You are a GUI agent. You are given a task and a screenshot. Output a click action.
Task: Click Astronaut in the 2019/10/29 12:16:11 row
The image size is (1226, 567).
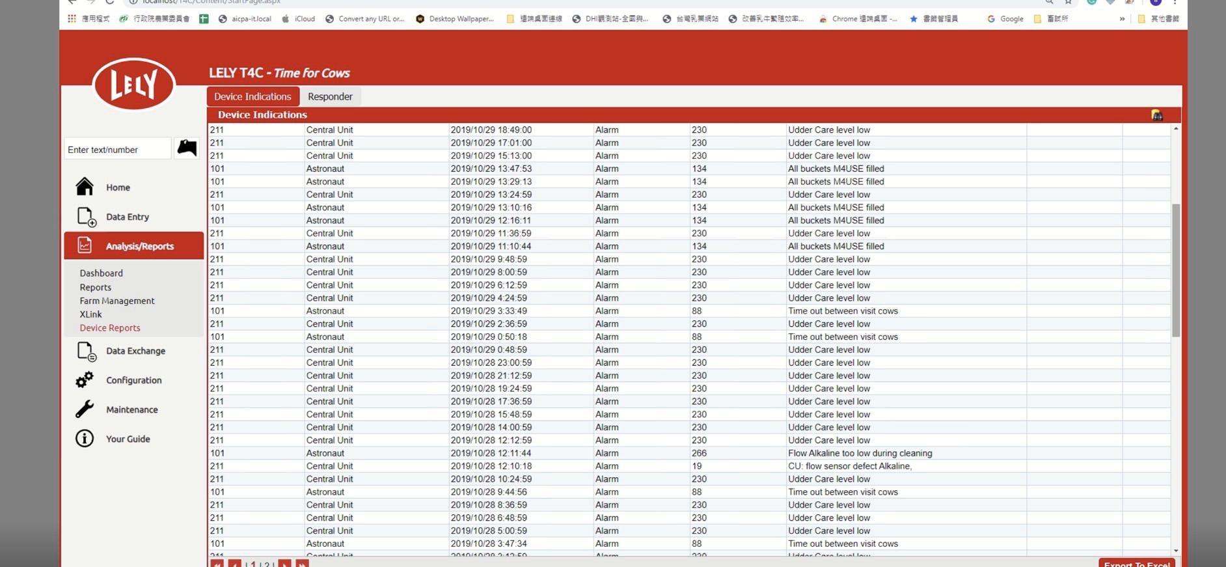tap(325, 221)
